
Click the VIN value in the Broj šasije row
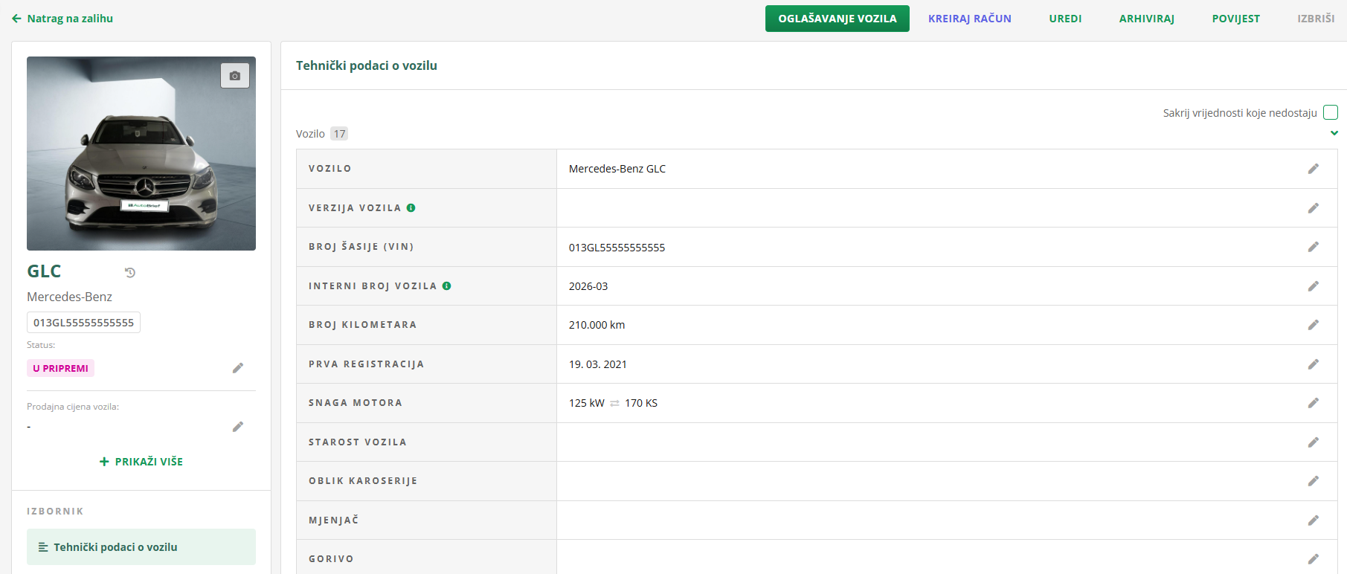tap(617, 248)
